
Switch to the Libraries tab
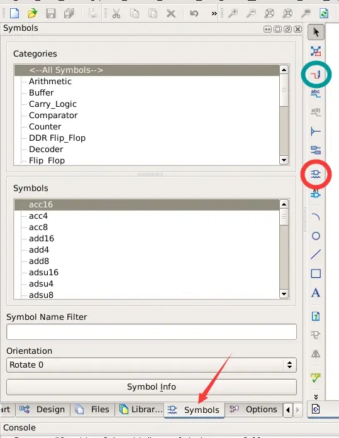(x=141, y=410)
